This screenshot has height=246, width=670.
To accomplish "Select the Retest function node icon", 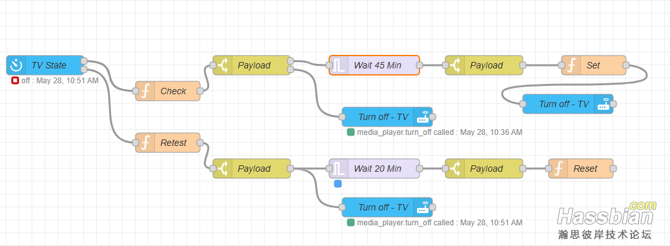I will 145,143.
